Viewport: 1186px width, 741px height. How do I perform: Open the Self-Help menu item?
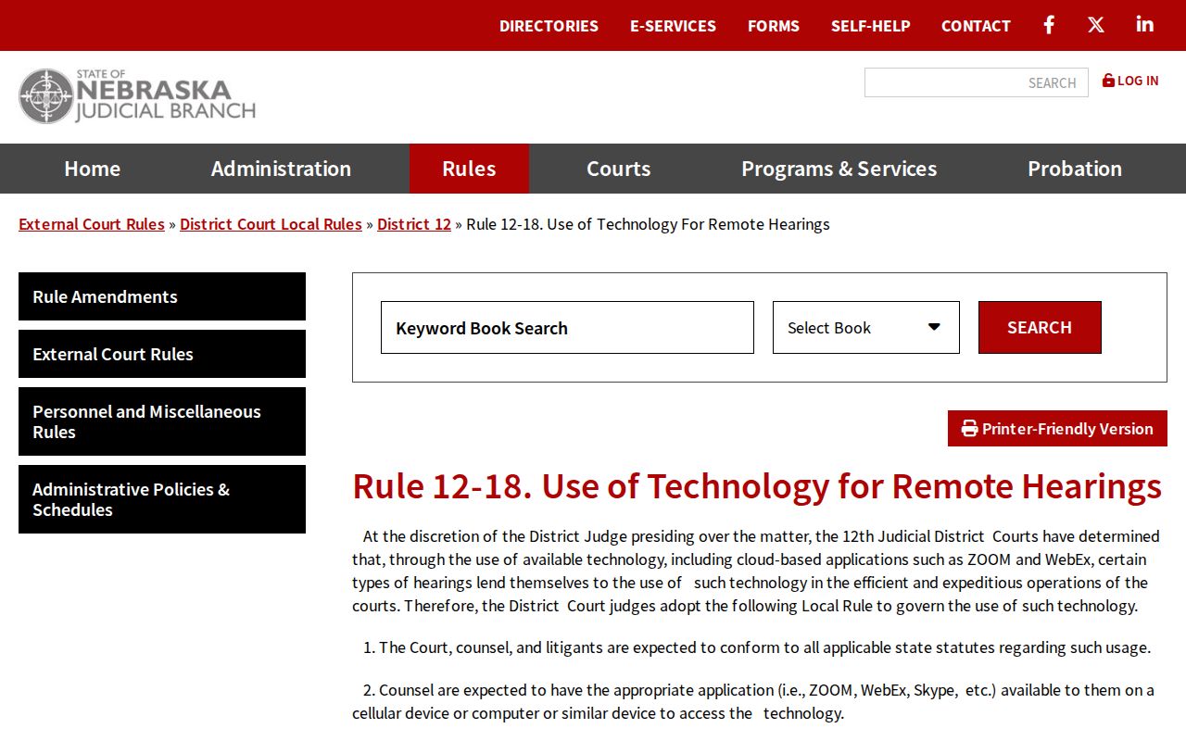click(x=871, y=26)
